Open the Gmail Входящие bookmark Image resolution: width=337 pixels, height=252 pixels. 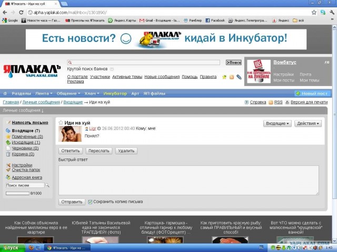point(160,20)
